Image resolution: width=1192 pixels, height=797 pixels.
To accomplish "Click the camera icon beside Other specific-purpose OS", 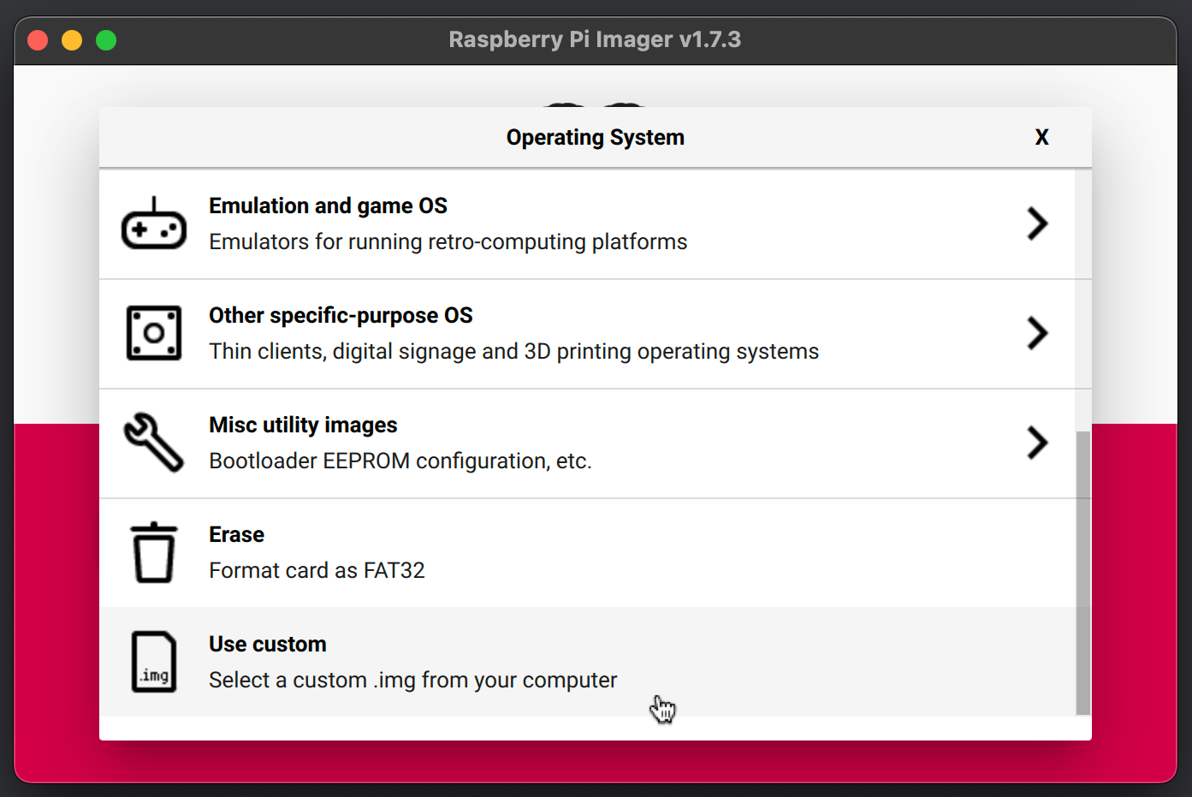I will click(x=154, y=334).
